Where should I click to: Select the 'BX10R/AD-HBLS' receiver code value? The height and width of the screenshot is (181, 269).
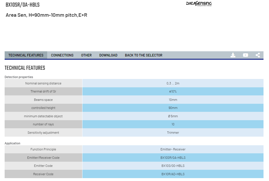[x=173, y=174]
